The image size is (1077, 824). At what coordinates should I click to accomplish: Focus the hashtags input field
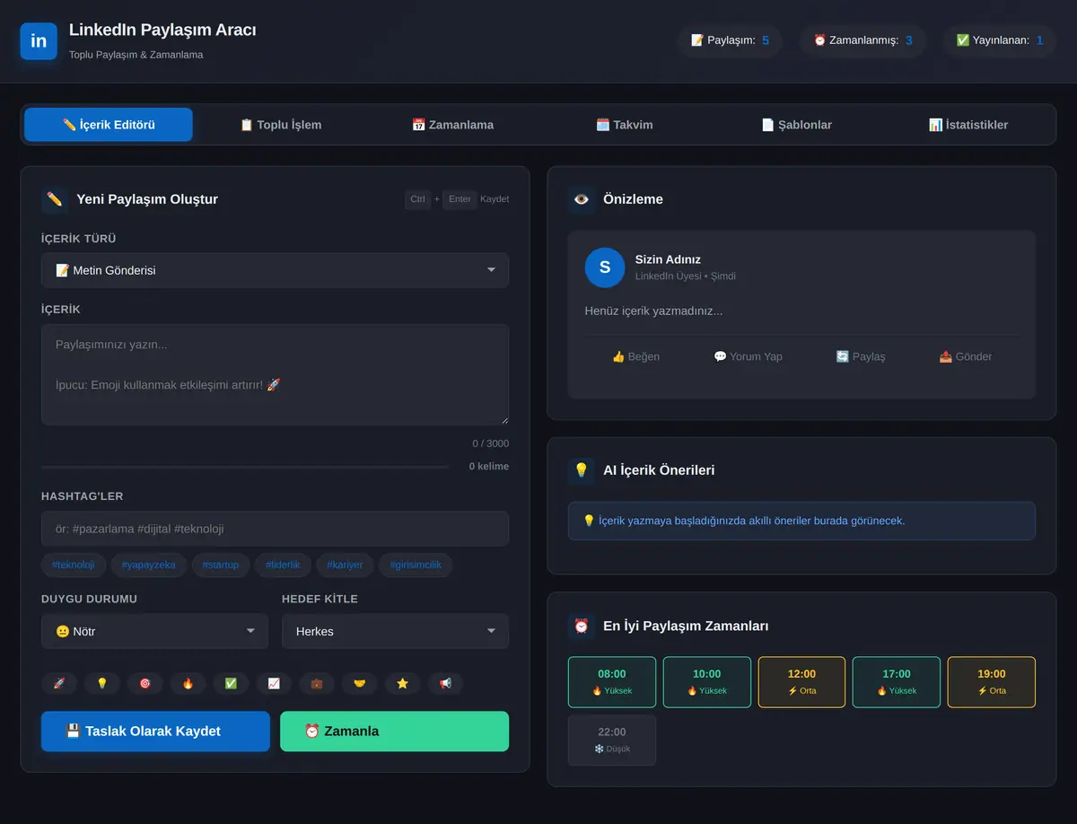(x=275, y=529)
